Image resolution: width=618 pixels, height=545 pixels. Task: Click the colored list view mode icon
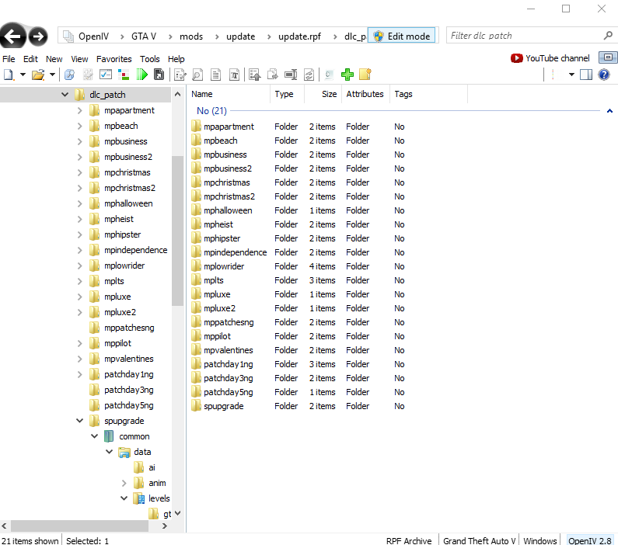click(553, 75)
